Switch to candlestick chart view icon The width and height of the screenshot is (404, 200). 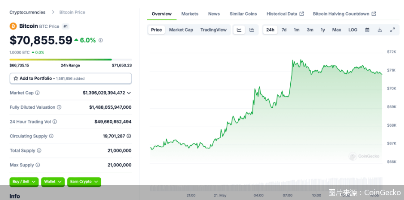tap(251, 30)
